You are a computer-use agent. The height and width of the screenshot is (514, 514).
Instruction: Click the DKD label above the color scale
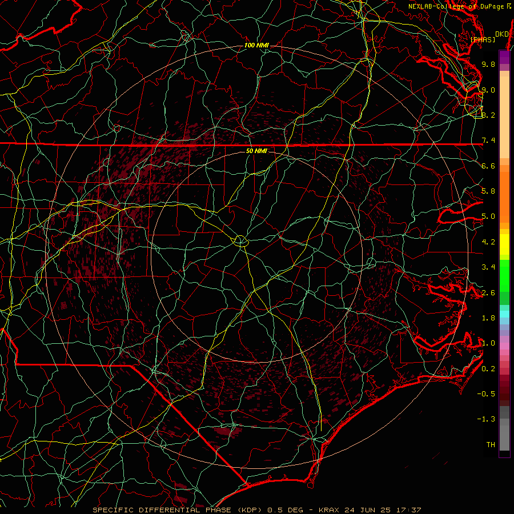[x=502, y=34]
